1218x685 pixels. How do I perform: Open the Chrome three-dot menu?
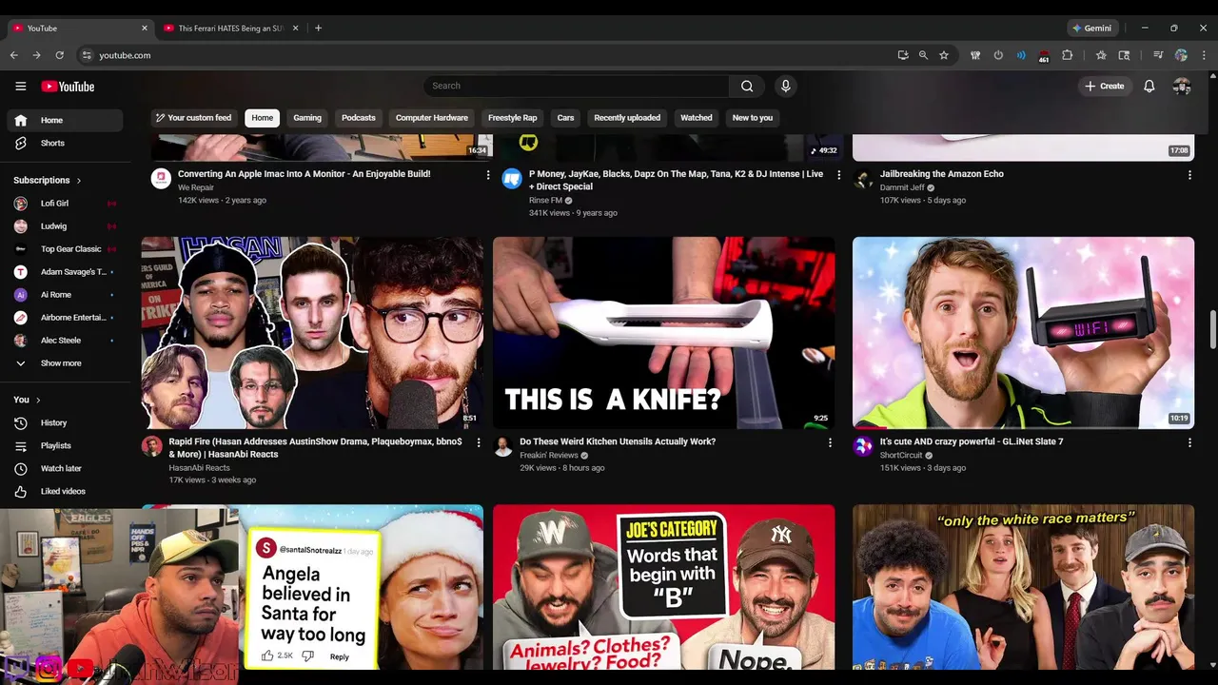point(1204,55)
